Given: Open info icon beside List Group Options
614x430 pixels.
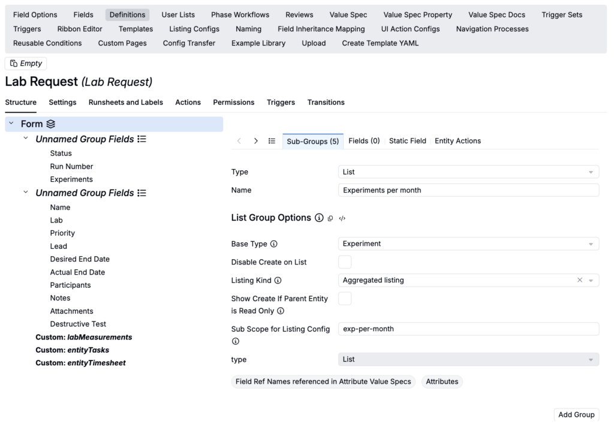Looking at the screenshot, I should point(319,218).
